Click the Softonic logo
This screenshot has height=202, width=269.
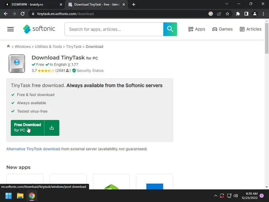(x=39, y=29)
